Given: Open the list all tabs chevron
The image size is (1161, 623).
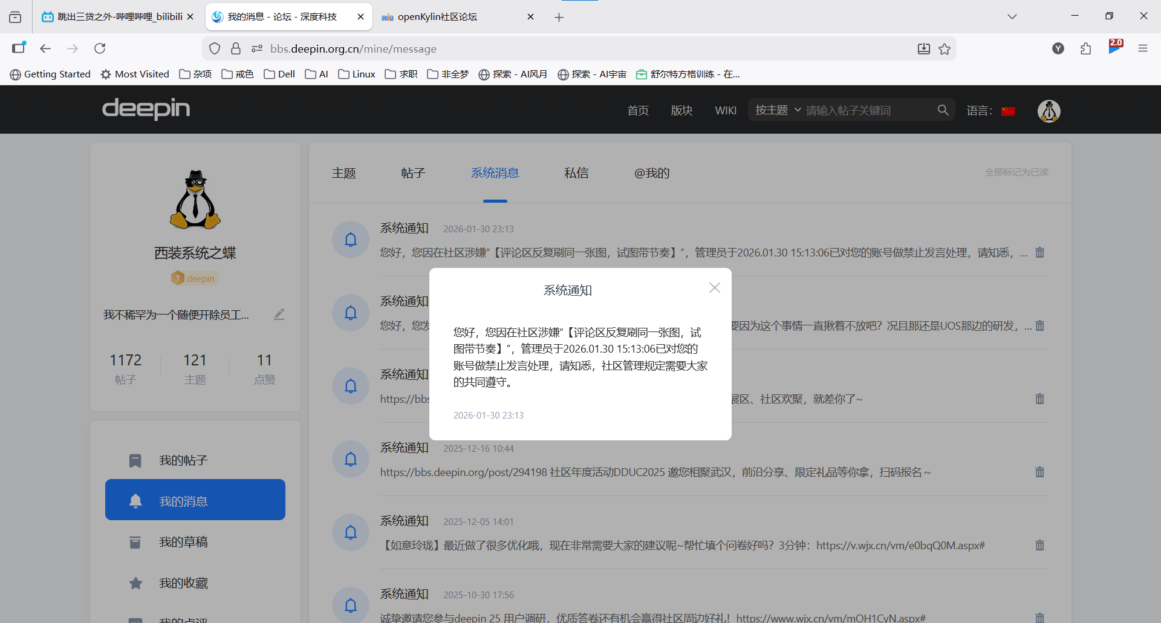Looking at the screenshot, I should pyautogui.click(x=1012, y=17).
